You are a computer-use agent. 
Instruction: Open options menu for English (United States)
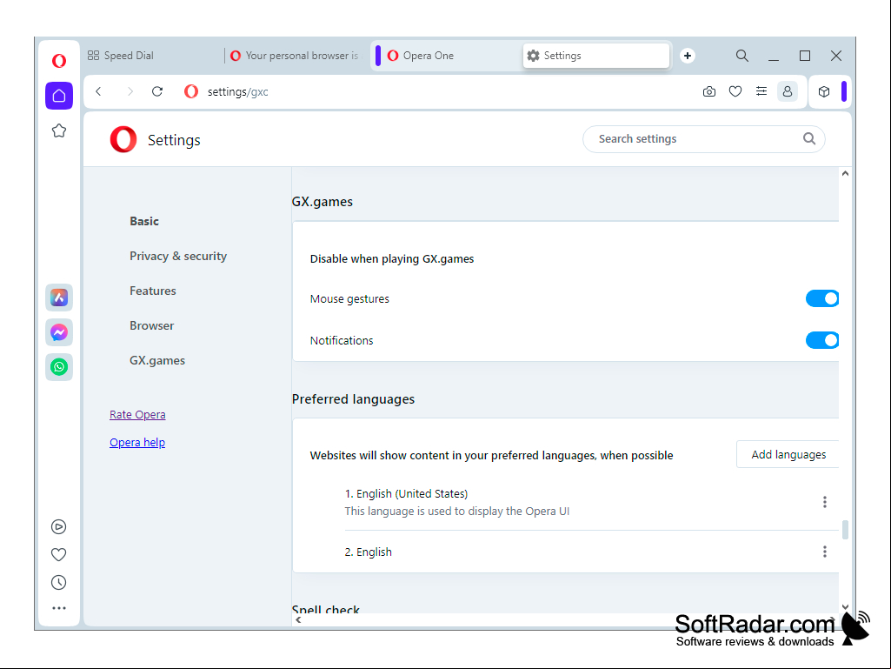[825, 502]
